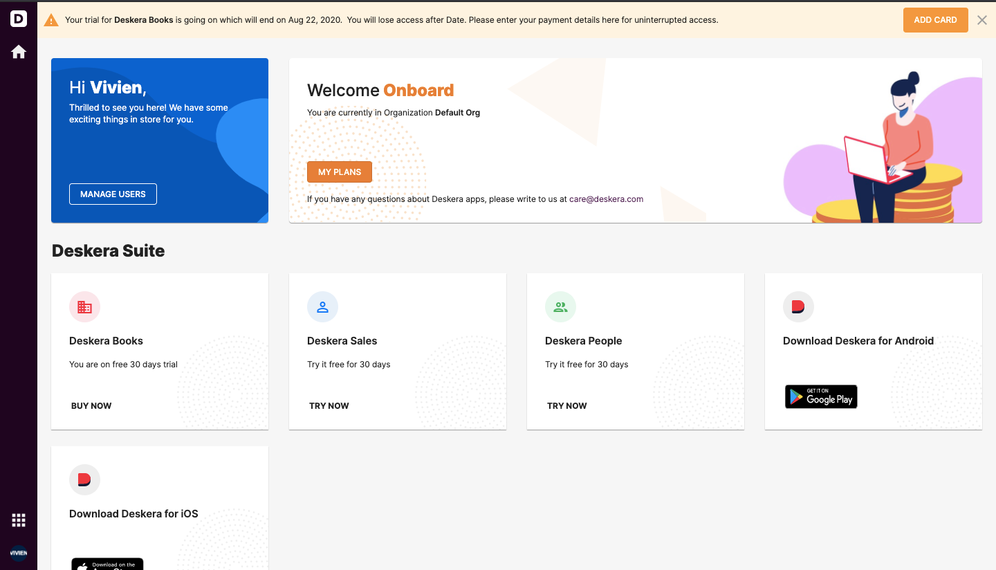Click the App Store download badge

click(x=107, y=564)
